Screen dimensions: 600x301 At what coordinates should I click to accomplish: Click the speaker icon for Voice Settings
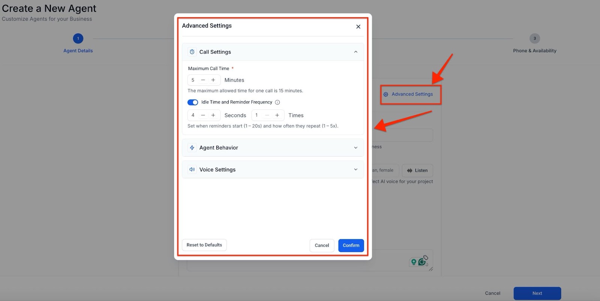click(192, 169)
